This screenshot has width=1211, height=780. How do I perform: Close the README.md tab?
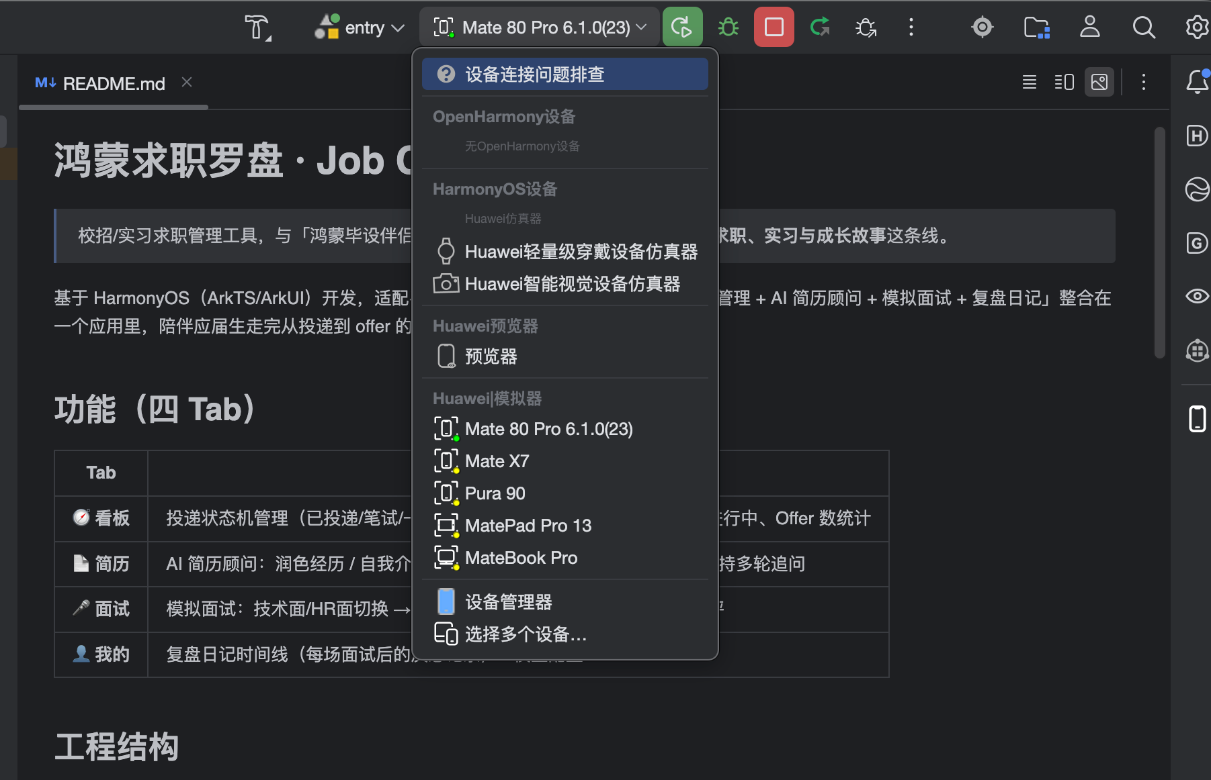tap(187, 82)
